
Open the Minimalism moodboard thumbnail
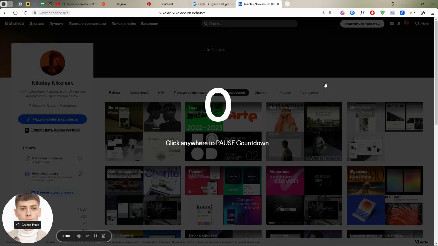point(385,132)
